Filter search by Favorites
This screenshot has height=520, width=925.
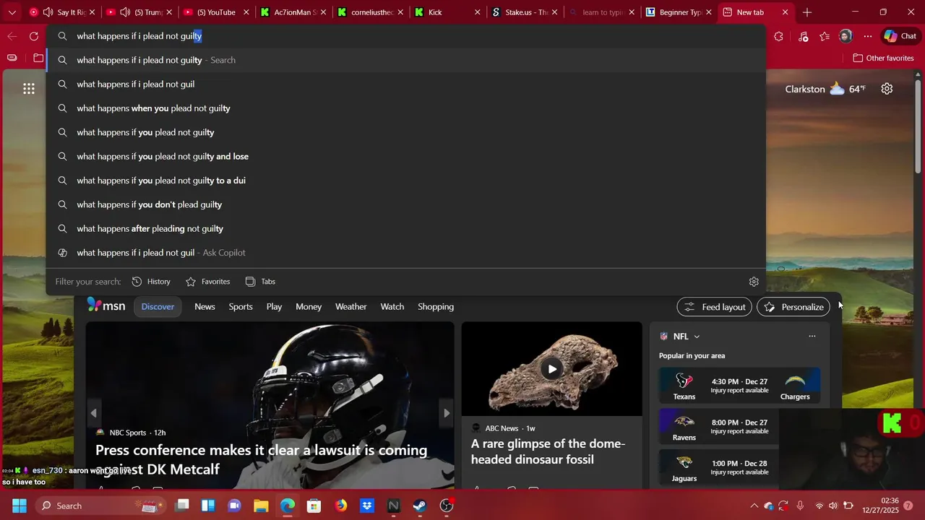208,282
